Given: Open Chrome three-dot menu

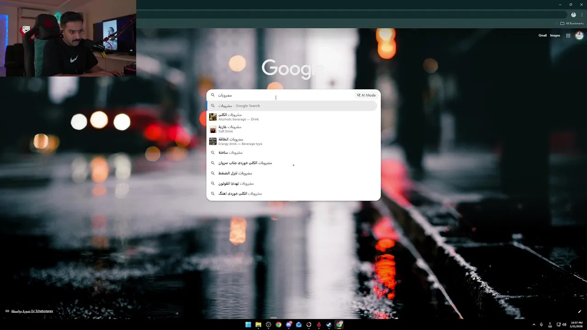Looking at the screenshot, I should pyautogui.click(x=581, y=15).
